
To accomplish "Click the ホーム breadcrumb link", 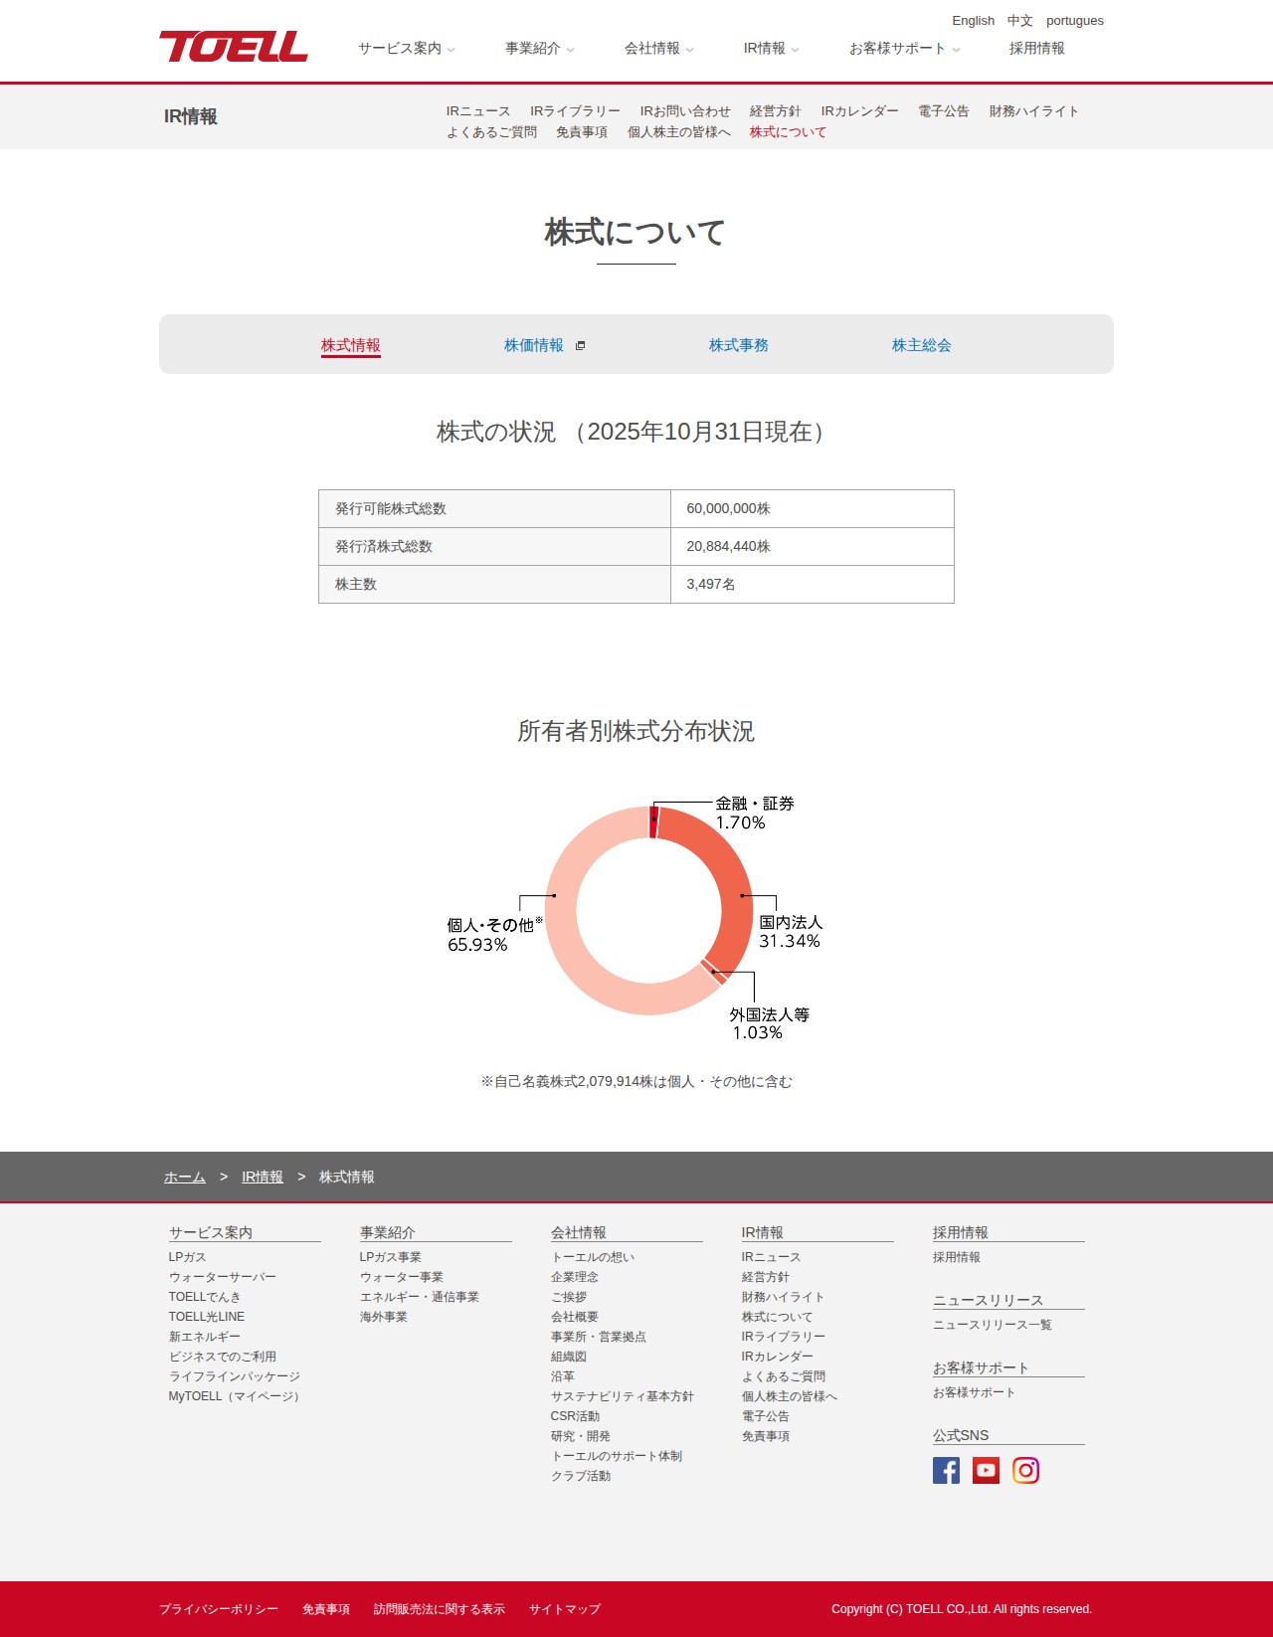I will (185, 1177).
